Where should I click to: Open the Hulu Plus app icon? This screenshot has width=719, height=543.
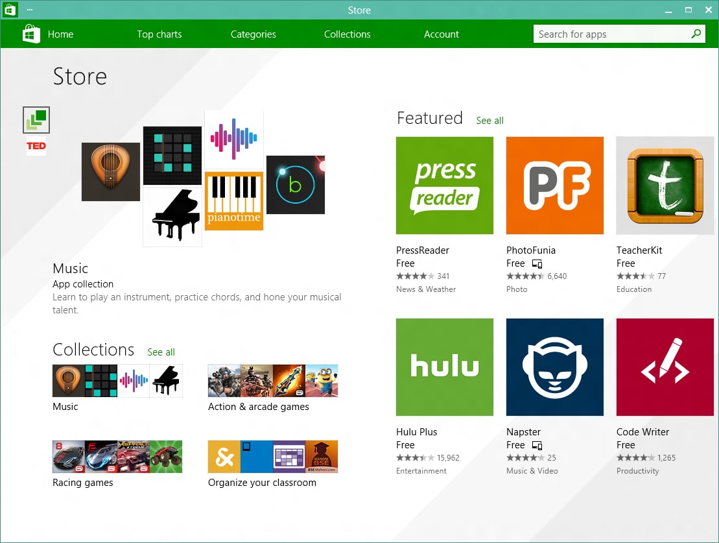(445, 367)
